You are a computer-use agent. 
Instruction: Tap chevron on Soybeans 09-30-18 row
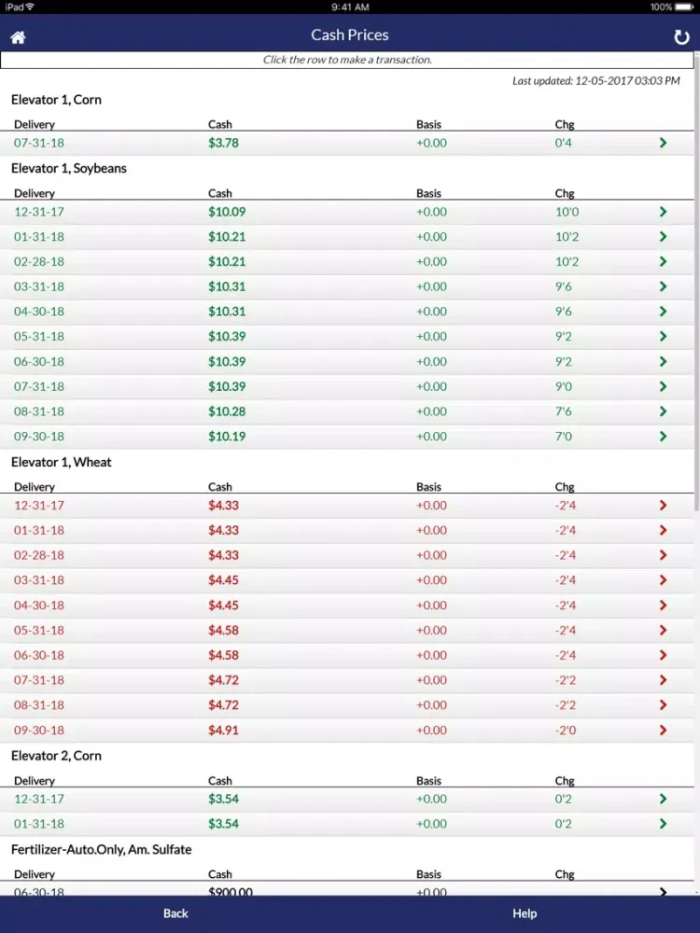click(663, 436)
